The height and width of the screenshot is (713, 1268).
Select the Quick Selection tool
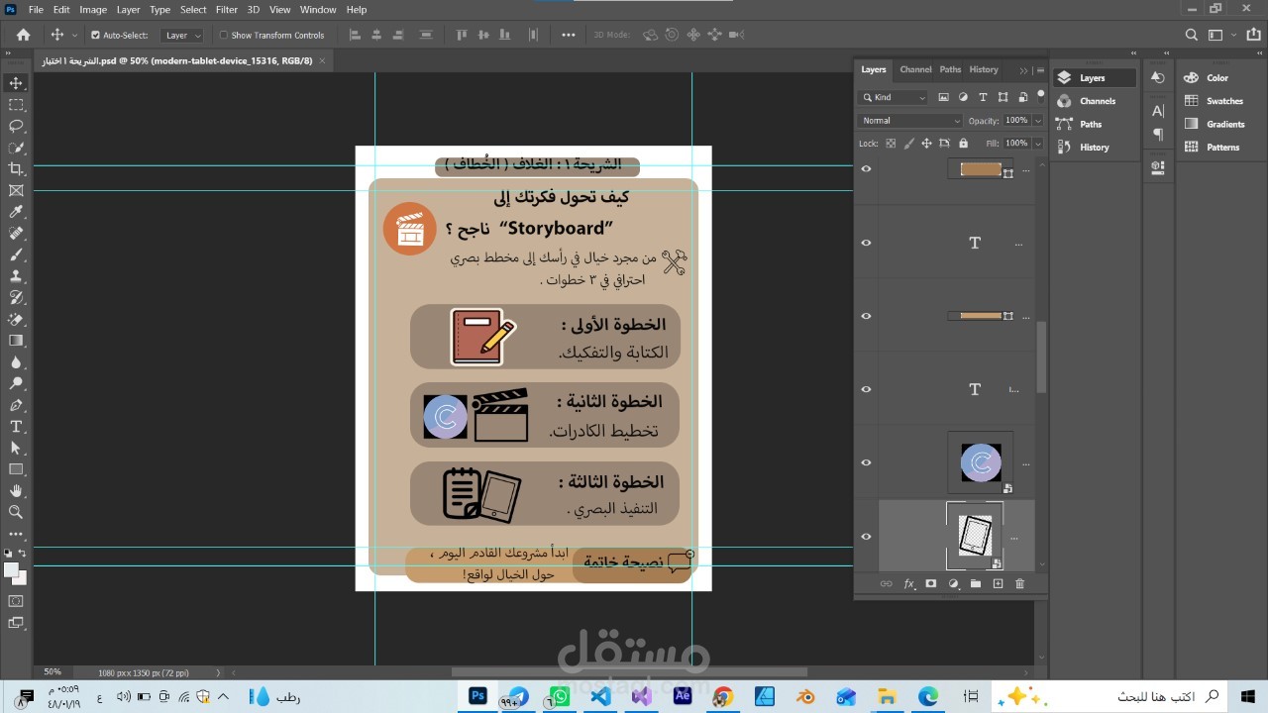[x=16, y=148]
